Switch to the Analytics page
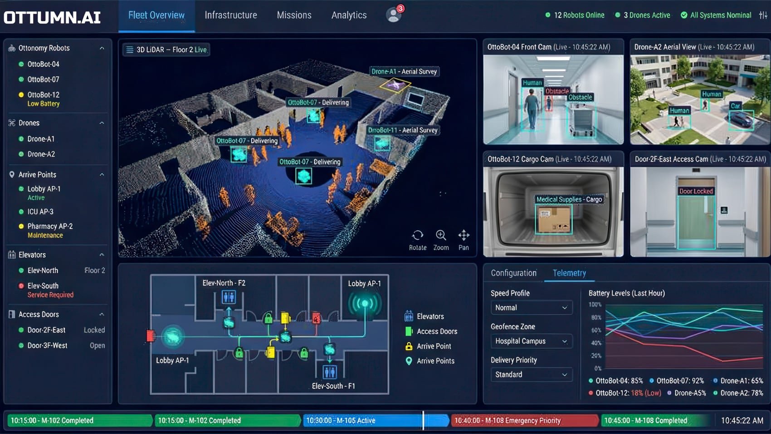 pos(348,15)
